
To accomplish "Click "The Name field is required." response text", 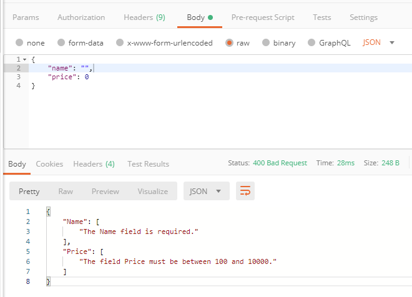I will pyautogui.click(x=139, y=231).
